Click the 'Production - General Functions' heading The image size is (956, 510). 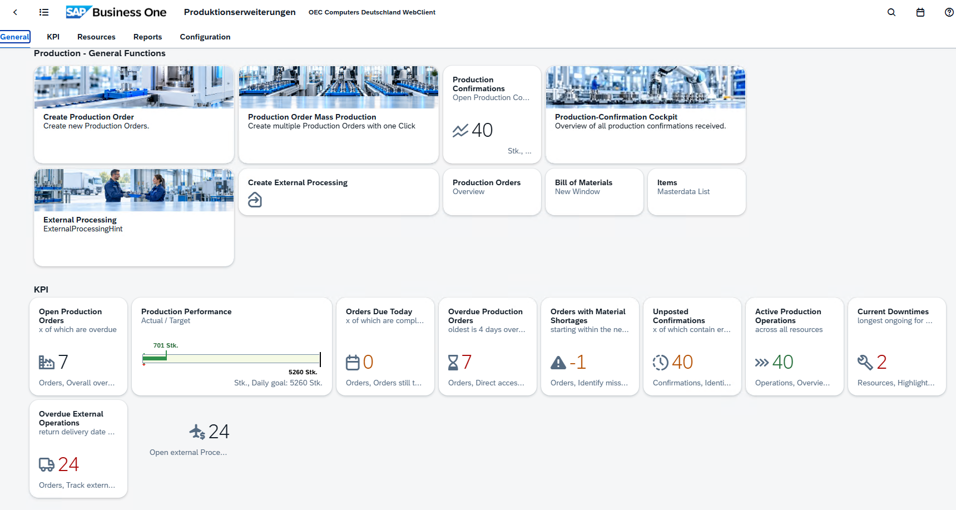(100, 53)
